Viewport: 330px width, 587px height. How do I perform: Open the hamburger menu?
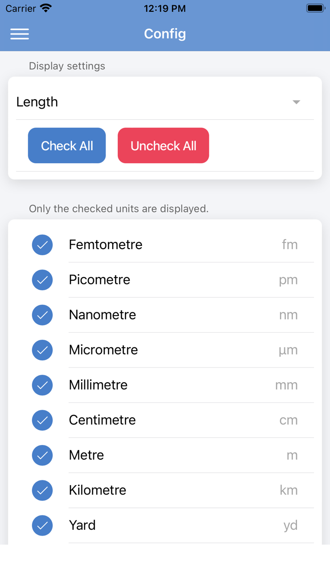pyautogui.click(x=19, y=34)
